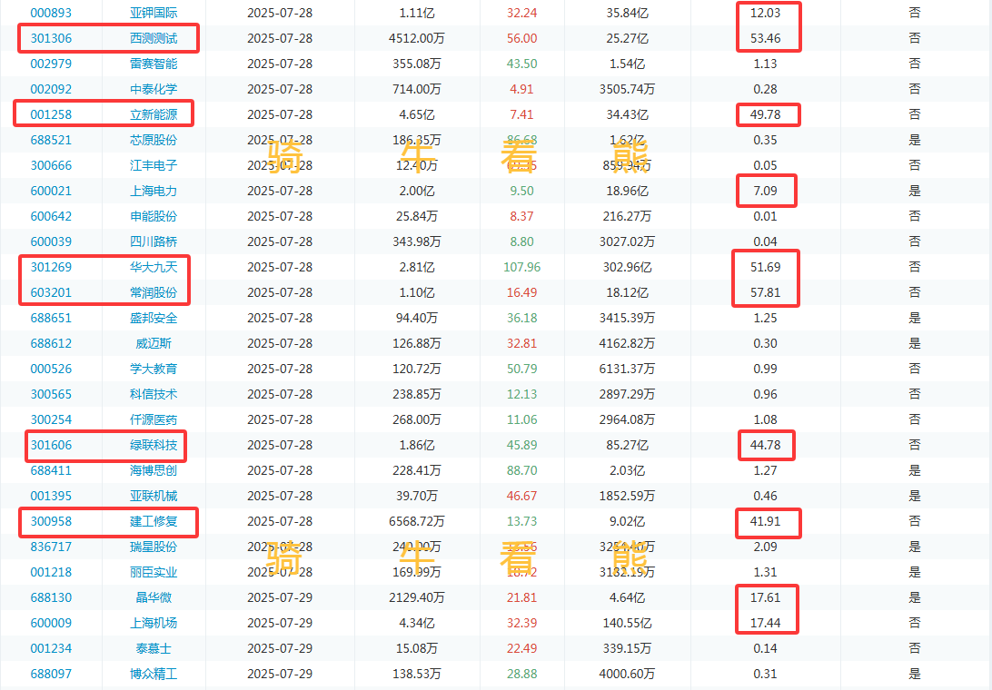Image resolution: width=992 pixels, height=690 pixels.
Task: Open stock code 688521
Action: pos(51,140)
